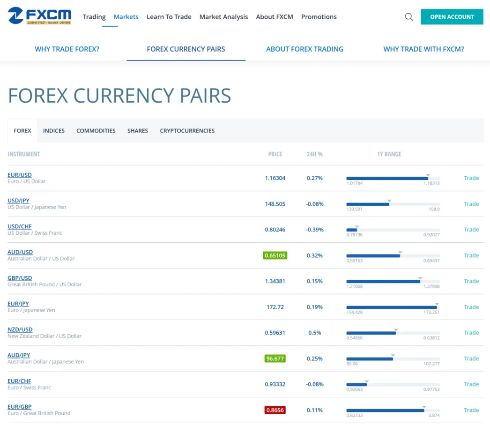Open the search magnifier icon

coord(409,17)
